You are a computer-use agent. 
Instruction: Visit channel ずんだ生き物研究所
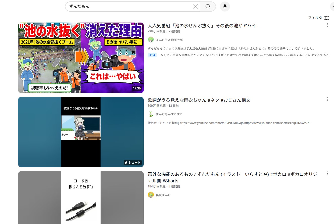click(169, 40)
